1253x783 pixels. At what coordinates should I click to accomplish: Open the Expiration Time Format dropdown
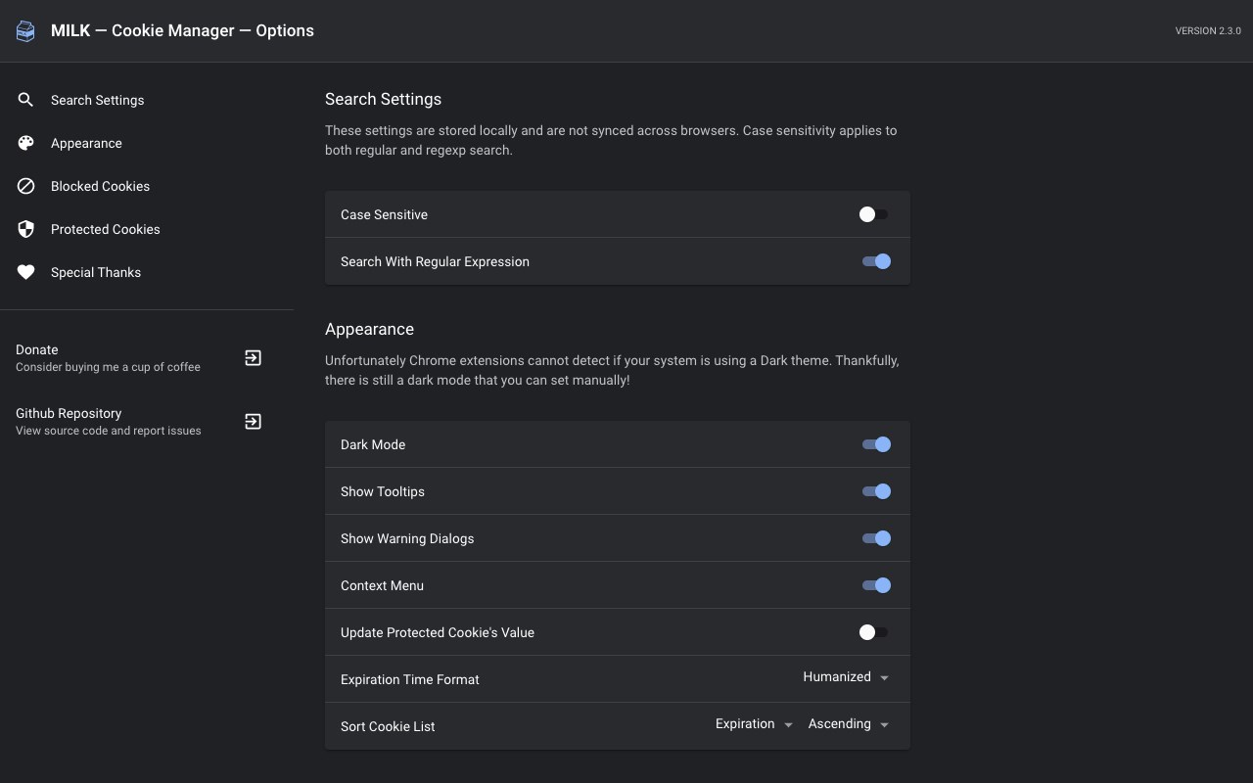coord(846,677)
